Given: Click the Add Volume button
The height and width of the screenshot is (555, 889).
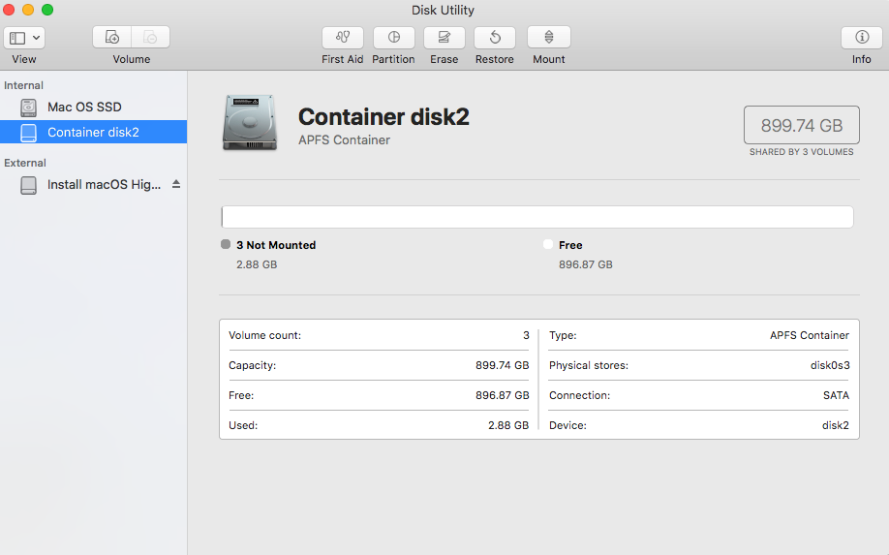Looking at the screenshot, I should point(112,38).
